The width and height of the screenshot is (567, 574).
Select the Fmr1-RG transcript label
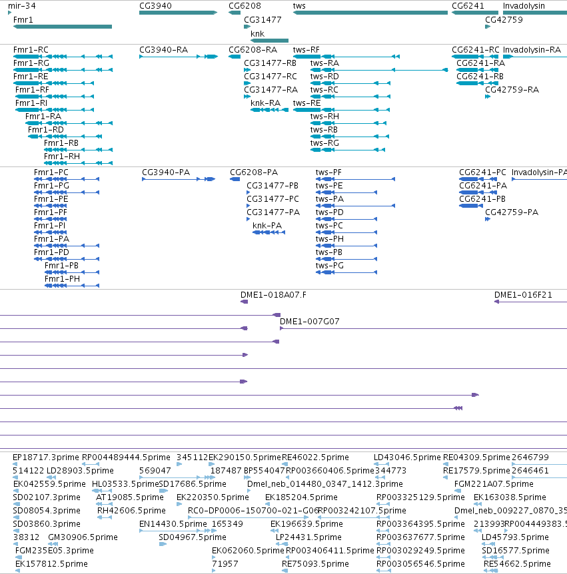point(31,63)
